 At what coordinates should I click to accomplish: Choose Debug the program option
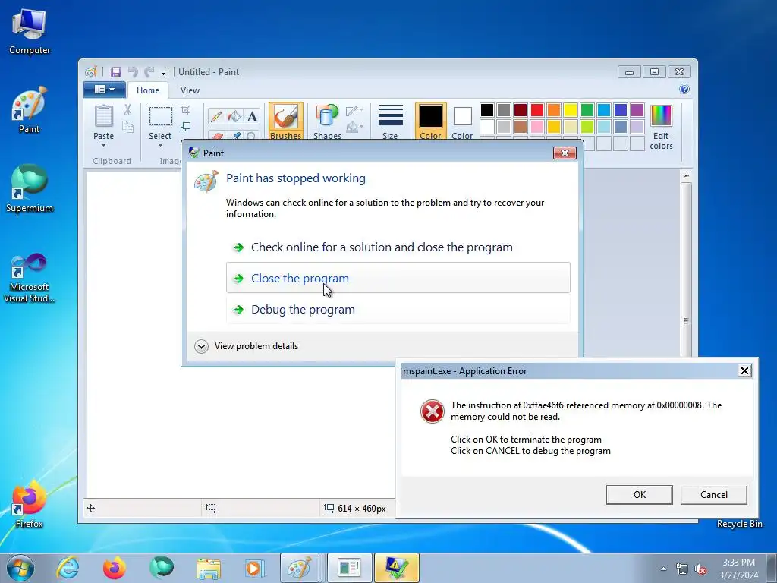398,309
